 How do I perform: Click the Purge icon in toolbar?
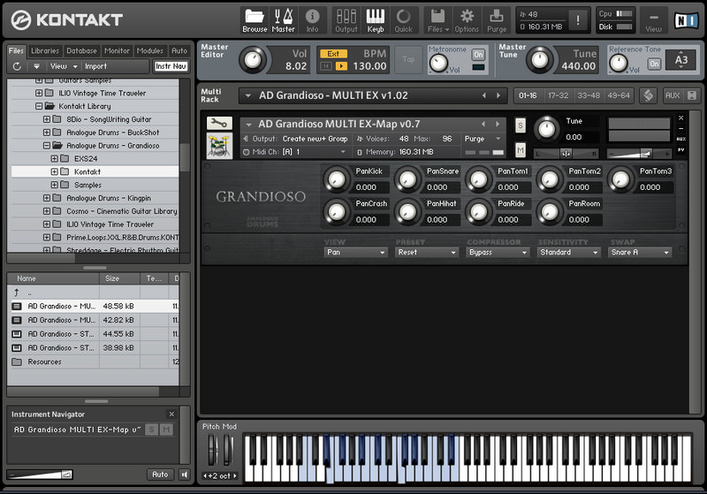coord(497,20)
